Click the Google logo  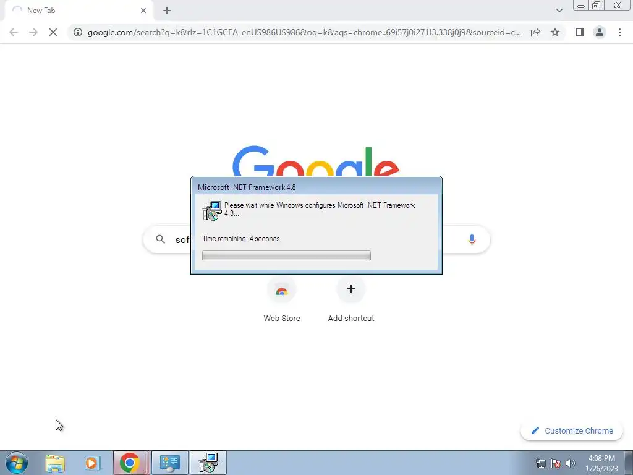coord(316,161)
